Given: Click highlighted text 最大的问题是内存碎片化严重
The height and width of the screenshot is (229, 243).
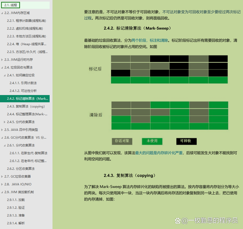Looking at the screenshot, I should tap(159, 153).
